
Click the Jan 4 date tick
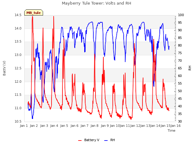coord(54,126)
